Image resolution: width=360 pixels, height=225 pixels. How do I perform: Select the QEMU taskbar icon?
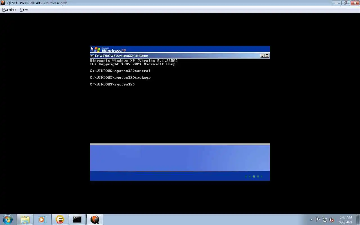tap(95, 219)
